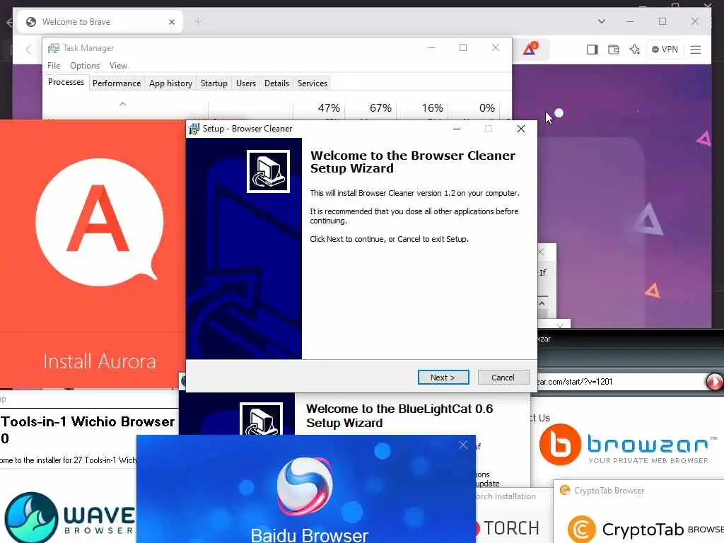Open the Brave Wallet icon
The image size is (724, 543).
click(x=613, y=49)
